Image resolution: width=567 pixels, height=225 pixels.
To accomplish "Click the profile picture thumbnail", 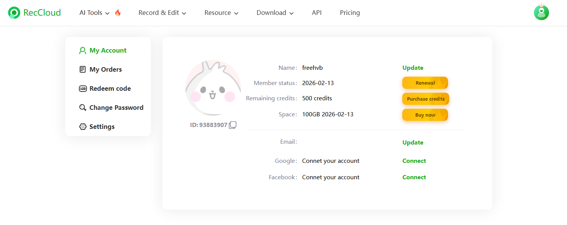I will pyautogui.click(x=213, y=88).
